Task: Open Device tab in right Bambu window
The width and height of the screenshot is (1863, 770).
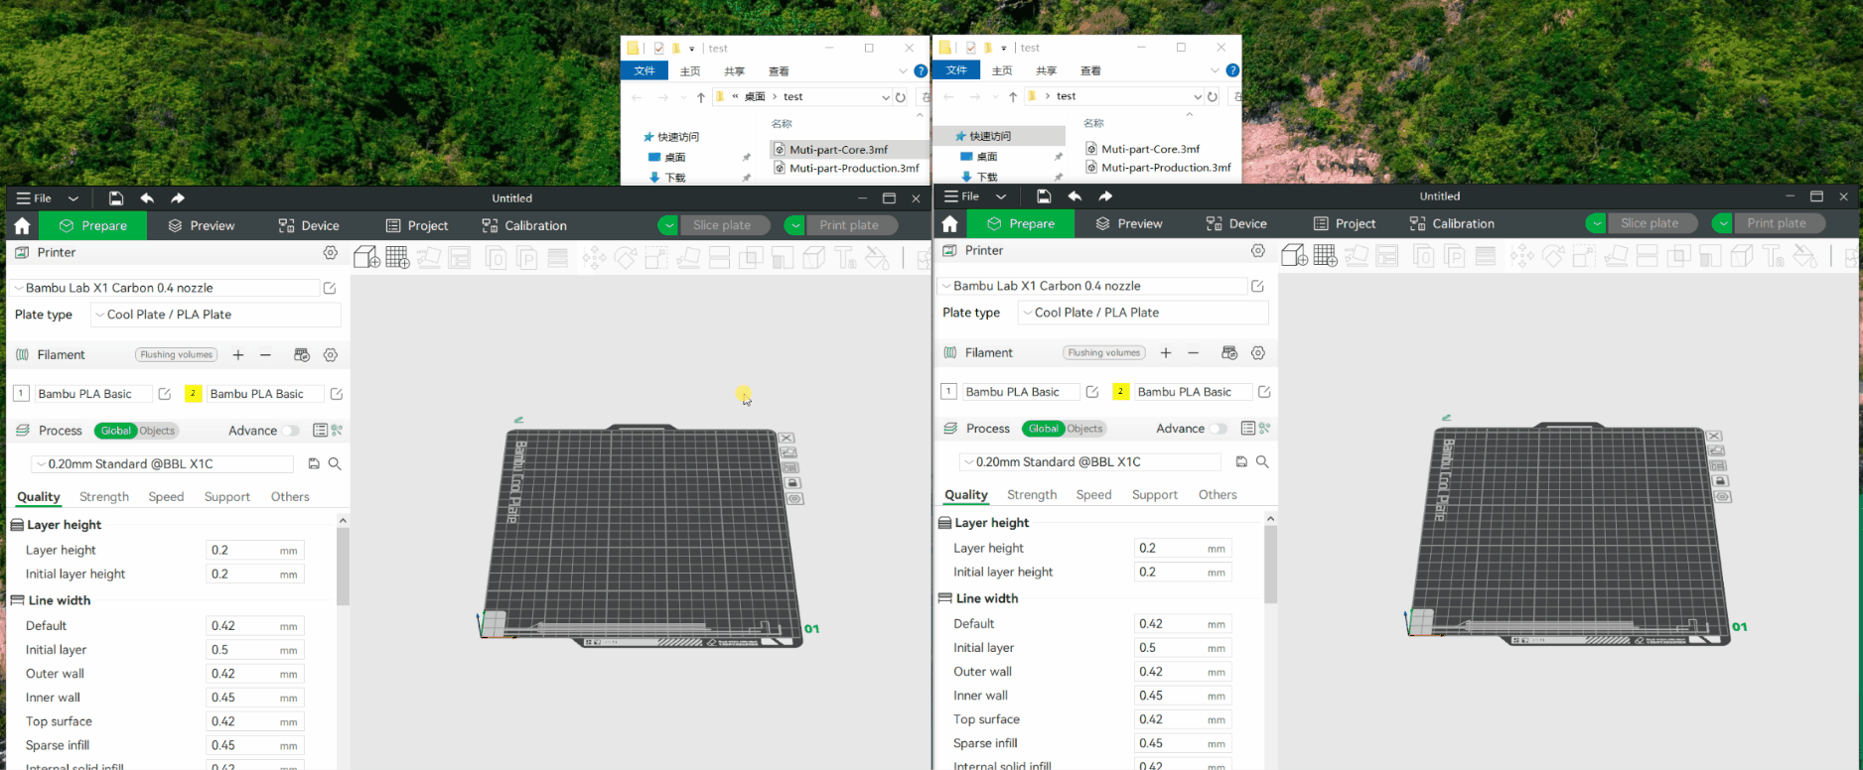Action: pyautogui.click(x=1236, y=223)
